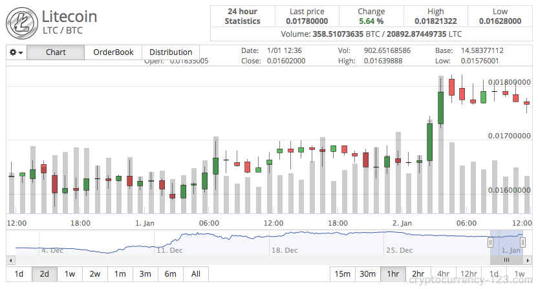538x289 pixels.
Task: Set candle interval to 2hr
Action: [x=418, y=274]
